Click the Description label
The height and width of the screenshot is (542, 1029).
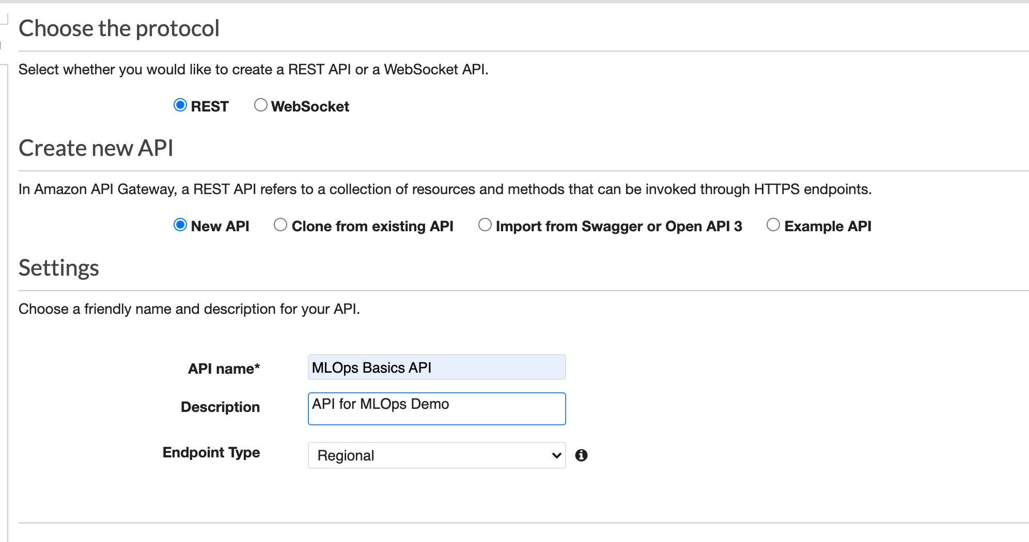point(221,407)
